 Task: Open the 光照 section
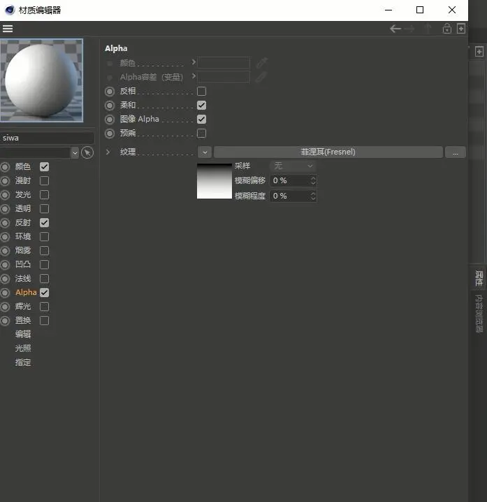[23, 348]
